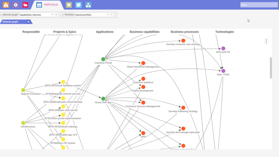Click the Filter search field

click(x=259, y=5)
